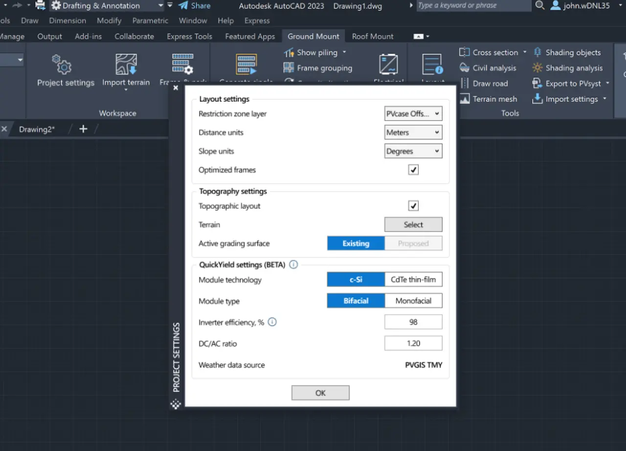Switch to the Roof Mount tab

tap(373, 36)
